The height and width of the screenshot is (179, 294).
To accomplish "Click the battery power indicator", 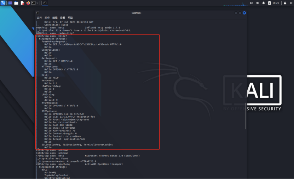I will tap(270, 3).
